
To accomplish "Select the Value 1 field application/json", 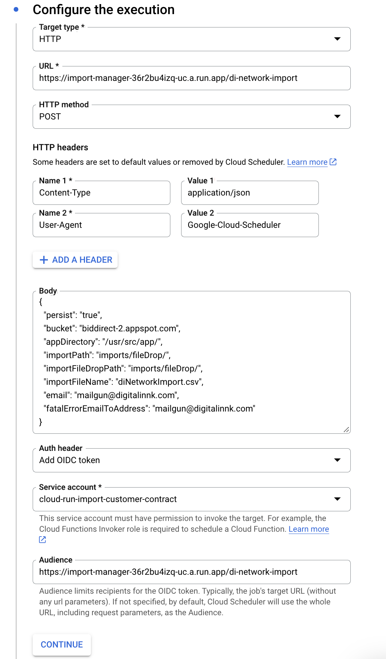I will click(x=250, y=193).
